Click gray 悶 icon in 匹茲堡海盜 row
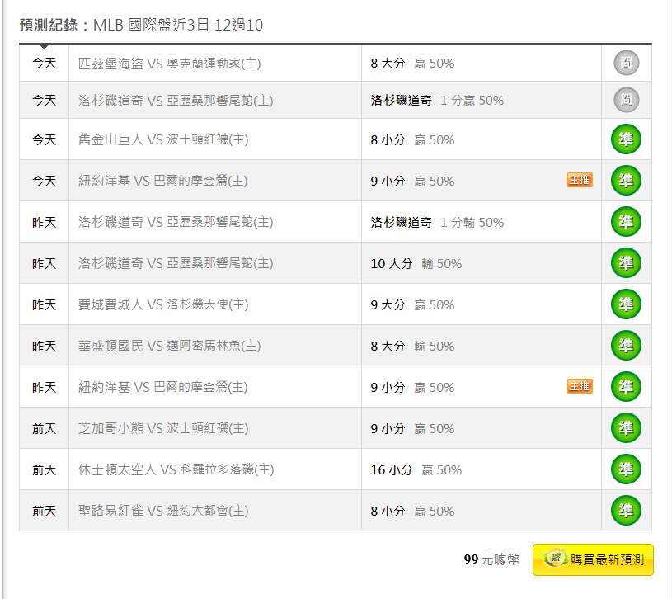672x599 pixels. [x=626, y=63]
